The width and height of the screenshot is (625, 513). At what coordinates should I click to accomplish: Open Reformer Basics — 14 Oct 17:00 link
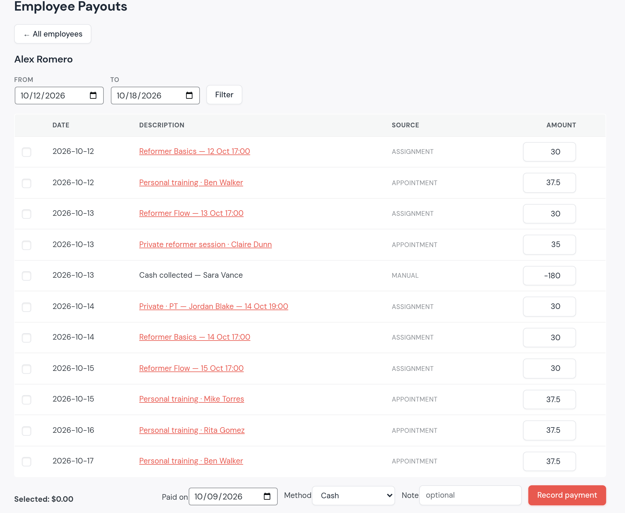[x=195, y=337]
